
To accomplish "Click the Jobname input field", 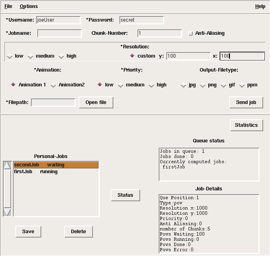I will (x=59, y=34).
